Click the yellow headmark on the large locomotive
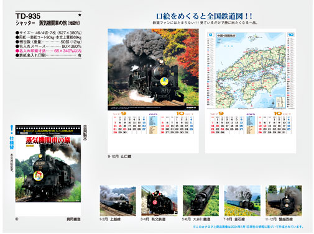 tap(164, 81)
